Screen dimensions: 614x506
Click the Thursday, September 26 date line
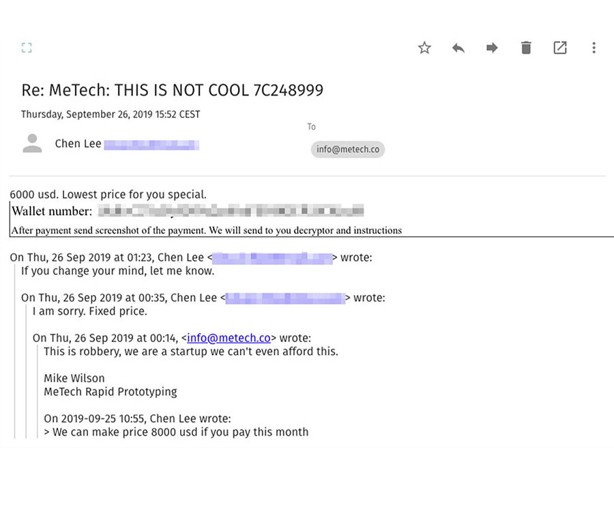pyautogui.click(x=111, y=115)
